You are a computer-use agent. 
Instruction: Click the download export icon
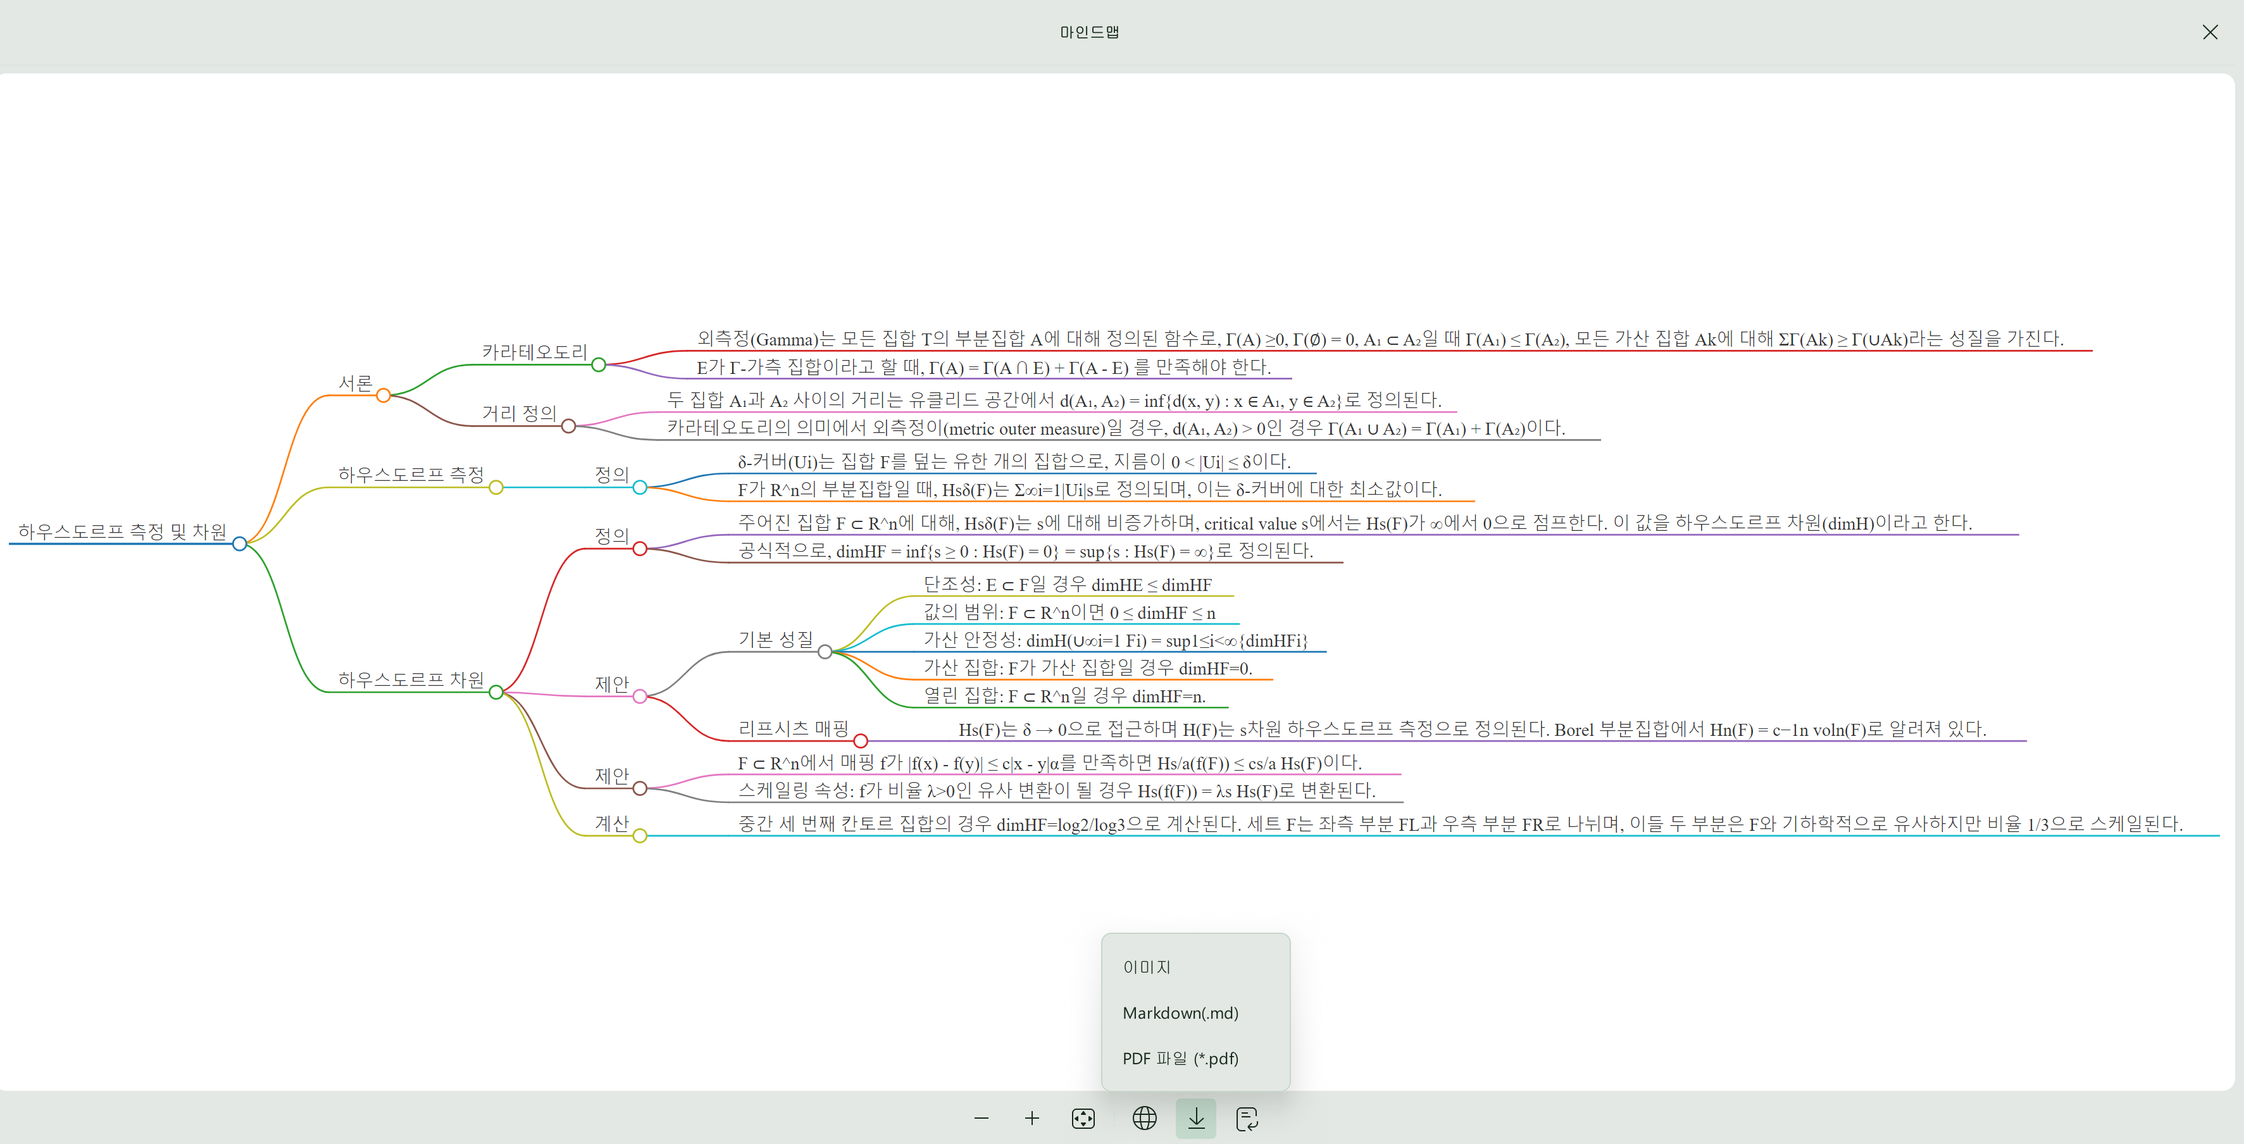(1195, 1118)
